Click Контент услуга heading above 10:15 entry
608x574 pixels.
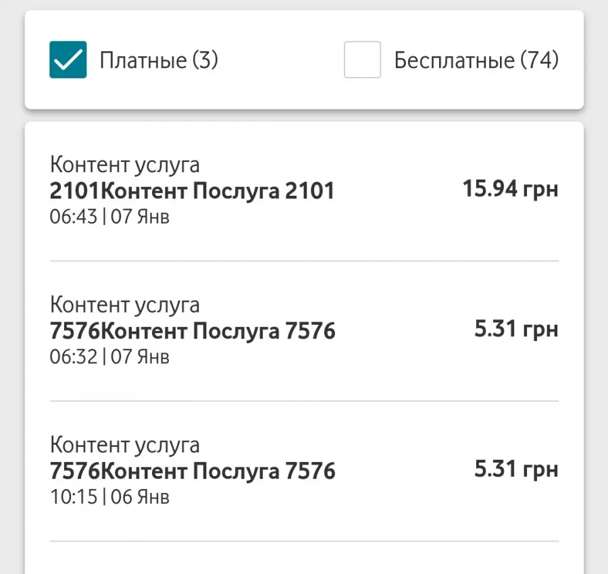[x=124, y=445]
